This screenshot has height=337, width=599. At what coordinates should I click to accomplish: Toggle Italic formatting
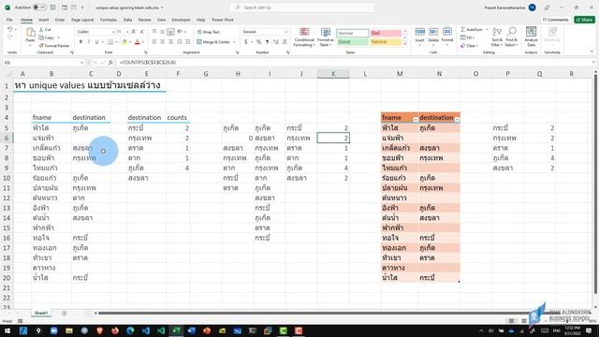89,41
